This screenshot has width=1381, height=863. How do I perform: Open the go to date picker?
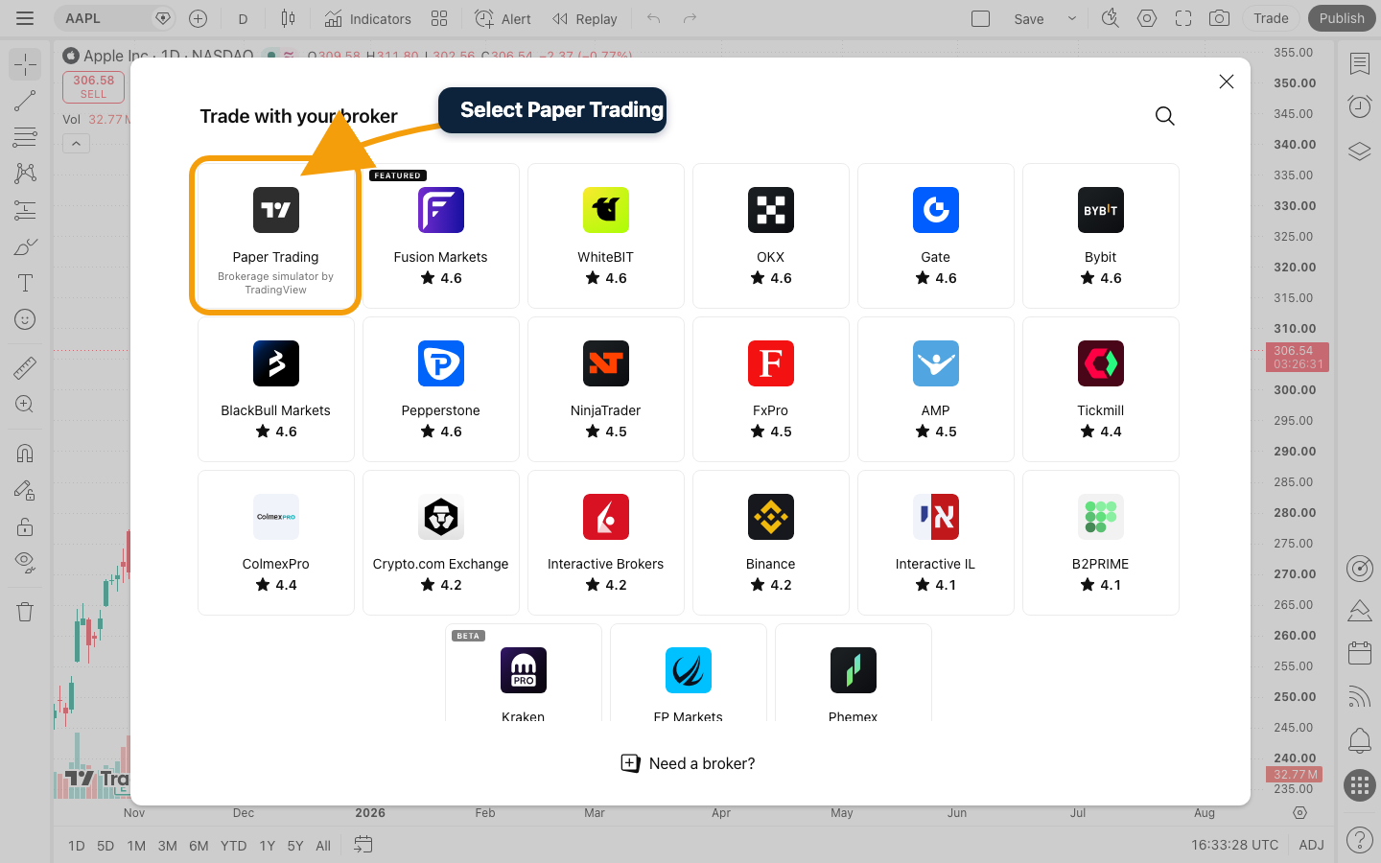pos(363,845)
